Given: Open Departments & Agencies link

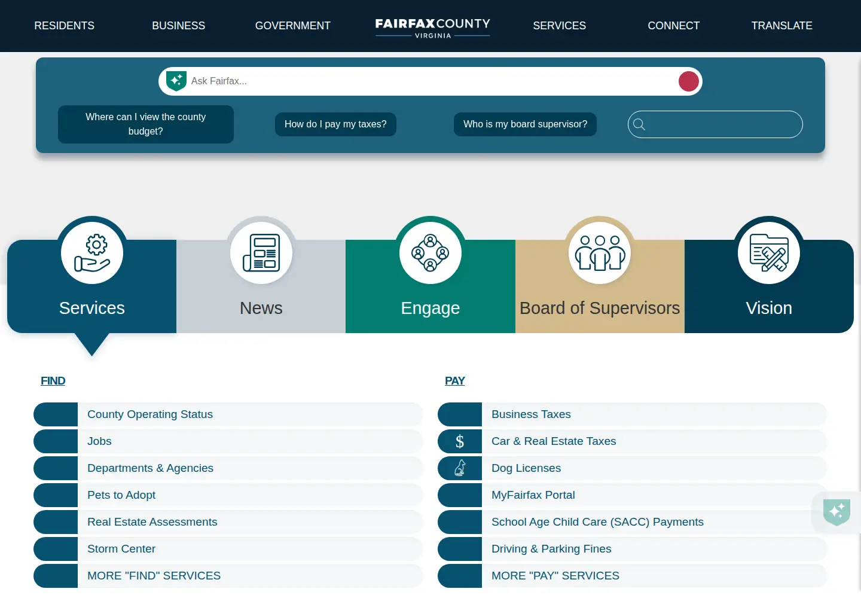Looking at the screenshot, I should click(x=228, y=468).
